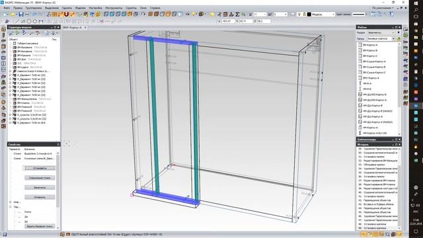
Task: Expand the last К_Евровинт (64) node
Action: pos(11,123)
